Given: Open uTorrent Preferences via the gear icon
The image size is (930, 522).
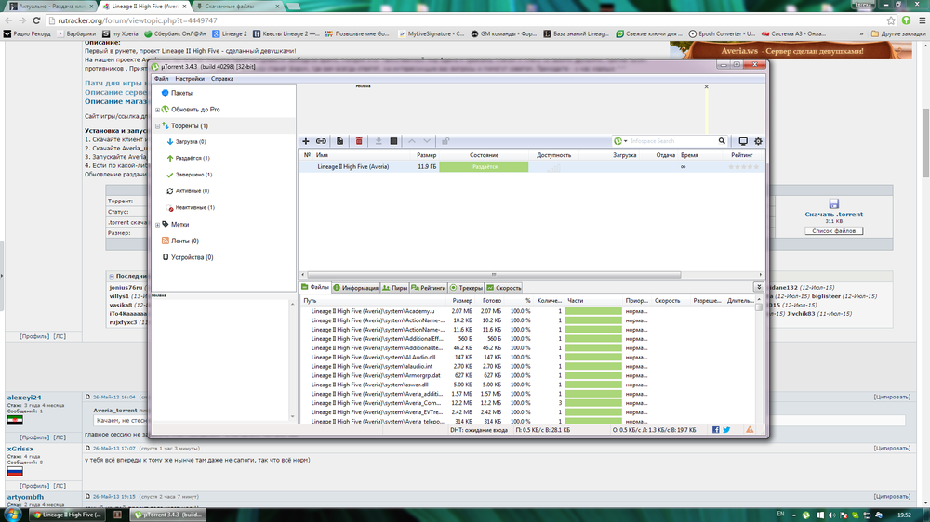Looking at the screenshot, I should click(758, 141).
